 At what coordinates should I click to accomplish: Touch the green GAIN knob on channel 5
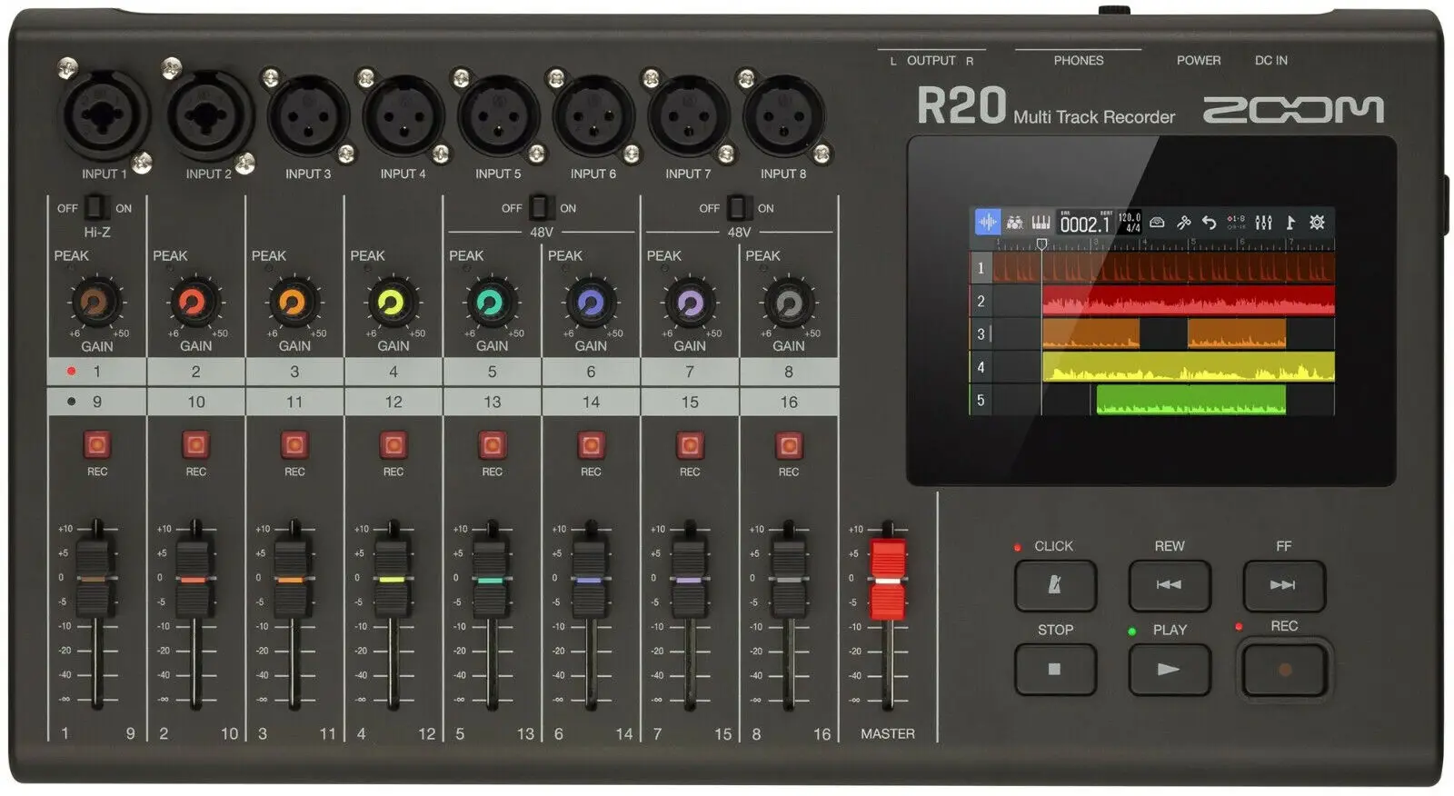click(x=492, y=303)
